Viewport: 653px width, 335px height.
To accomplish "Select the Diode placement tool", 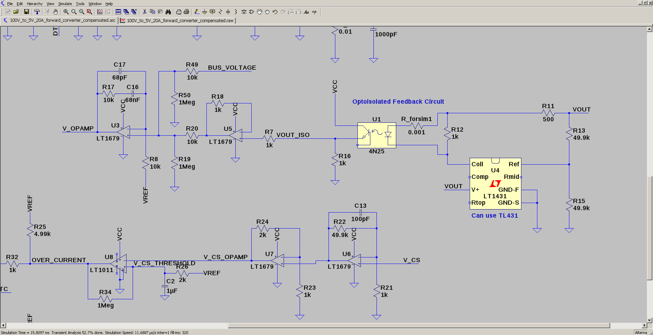I will pyautogui.click(x=244, y=12).
